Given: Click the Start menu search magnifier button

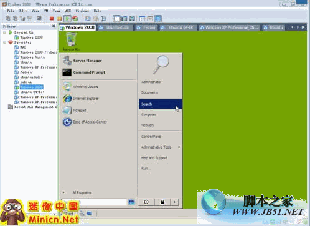Looking at the screenshot, I should tap(131, 202).
